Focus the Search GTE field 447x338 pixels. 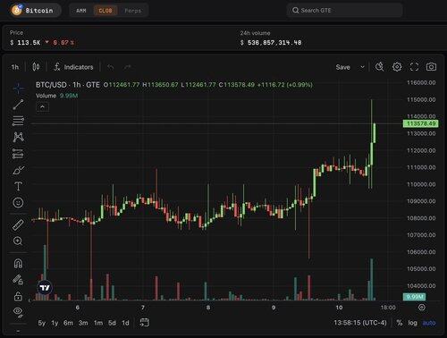(x=344, y=11)
